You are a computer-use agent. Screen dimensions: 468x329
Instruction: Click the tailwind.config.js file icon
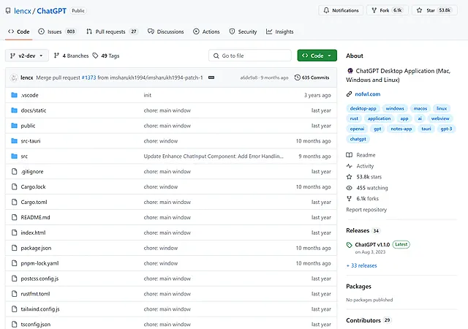tap(14, 309)
